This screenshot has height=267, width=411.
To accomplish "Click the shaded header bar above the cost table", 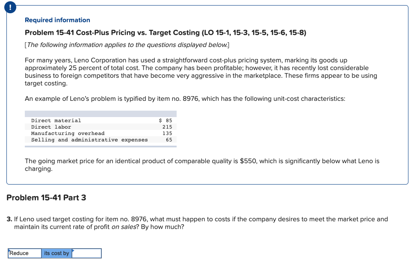I will [101, 114].
